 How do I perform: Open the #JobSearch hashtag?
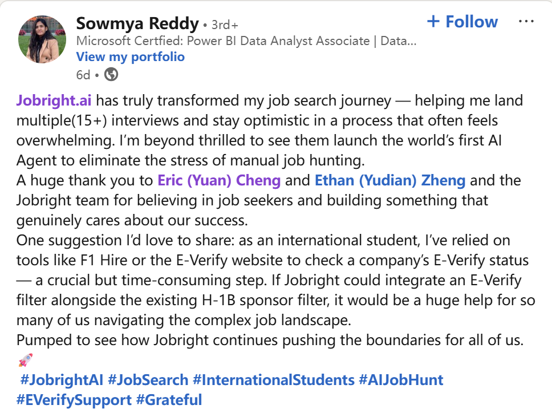148,380
